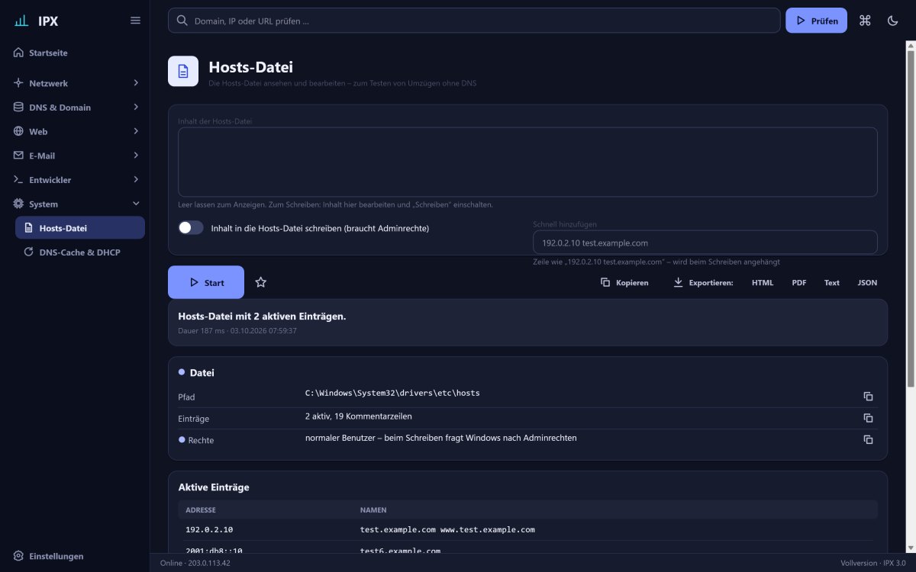916x572 pixels.
Task: Click 'Hosts-Datei mit 2 aktiven Einträgen.' summary
Action: tap(262, 316)
